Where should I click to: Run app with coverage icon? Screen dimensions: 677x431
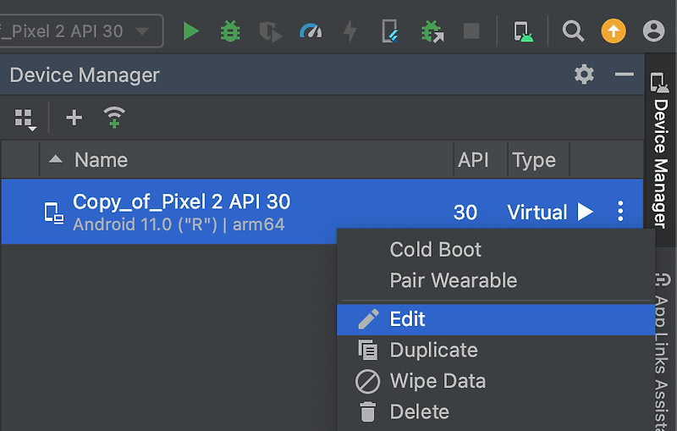pos(270,32)
